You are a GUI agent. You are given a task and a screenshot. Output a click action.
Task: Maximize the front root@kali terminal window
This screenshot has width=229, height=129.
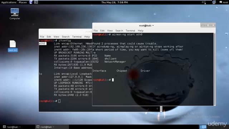pos(208,25)
